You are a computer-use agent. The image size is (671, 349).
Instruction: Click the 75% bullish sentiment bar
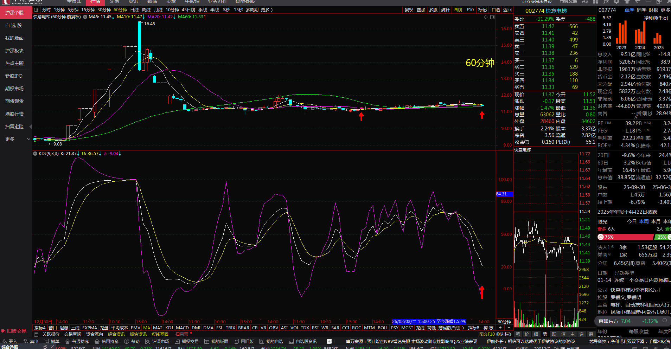point(626,237)
